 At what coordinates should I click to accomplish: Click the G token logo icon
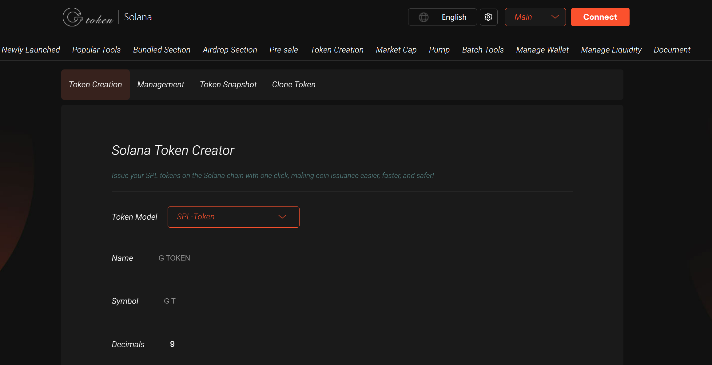73,17
